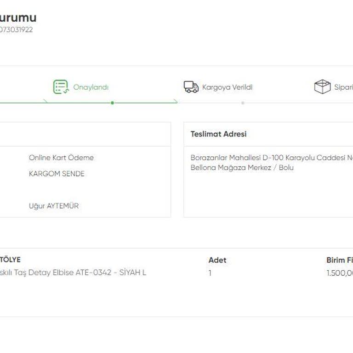Click the order number below the page title
The height and width of the screenshot is (353, 353).
coord(16,30)
